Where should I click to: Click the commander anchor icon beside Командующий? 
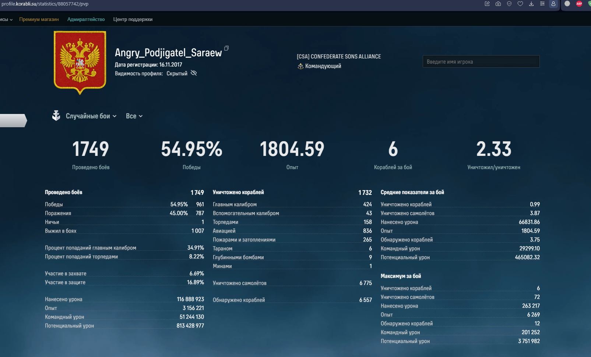pyautogui.click(x=300, y=66)
